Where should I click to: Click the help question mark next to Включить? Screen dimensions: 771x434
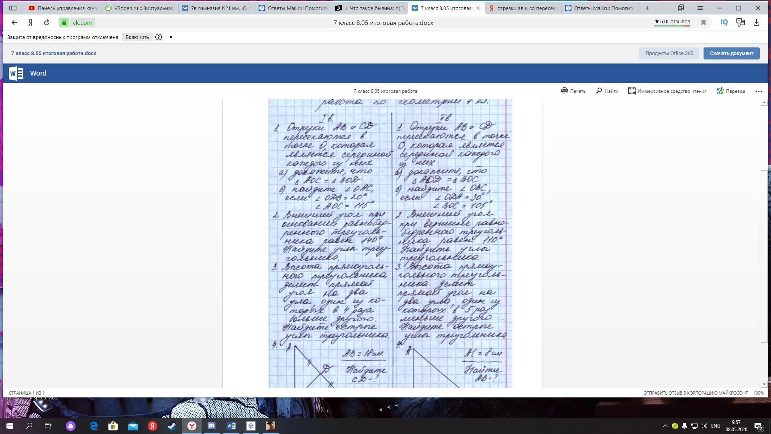159,37
